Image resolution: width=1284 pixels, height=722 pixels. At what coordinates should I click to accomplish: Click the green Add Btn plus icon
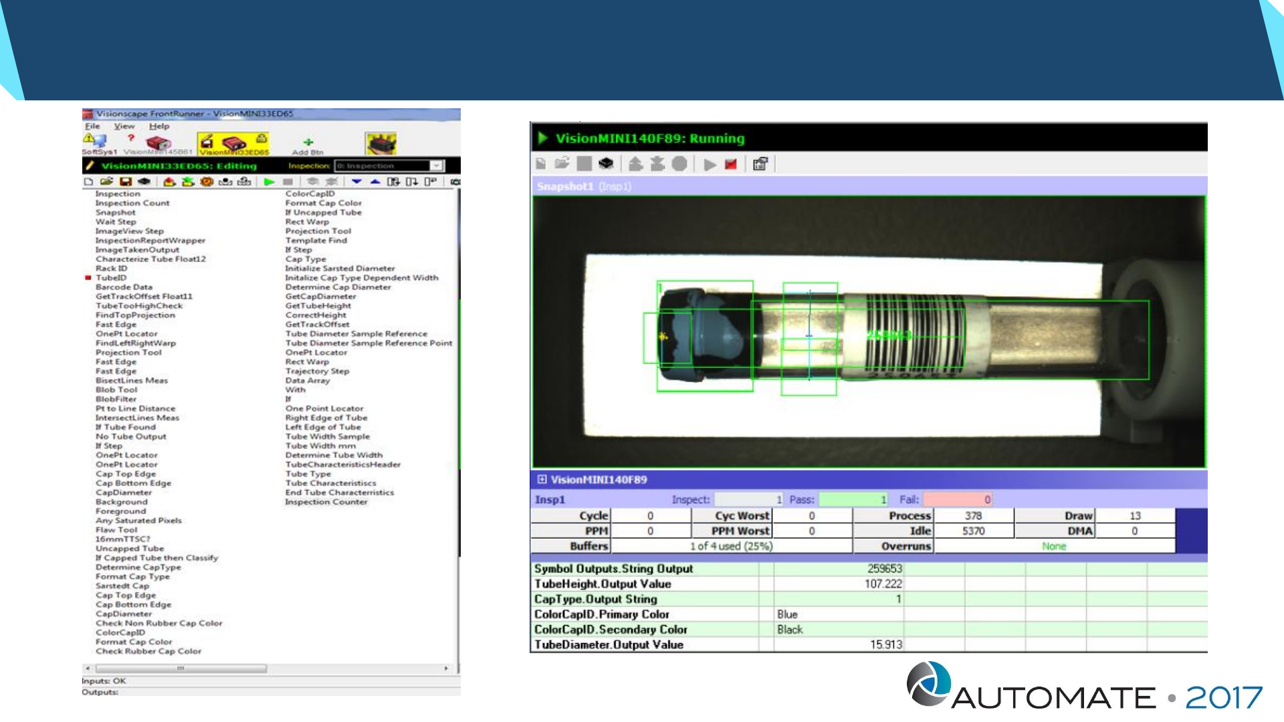308,142
